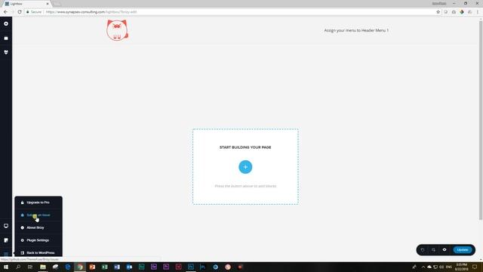This screenshot has width=483, height=272.
Task: Bookmark this page with the star
Action: (x=438, y=12)
